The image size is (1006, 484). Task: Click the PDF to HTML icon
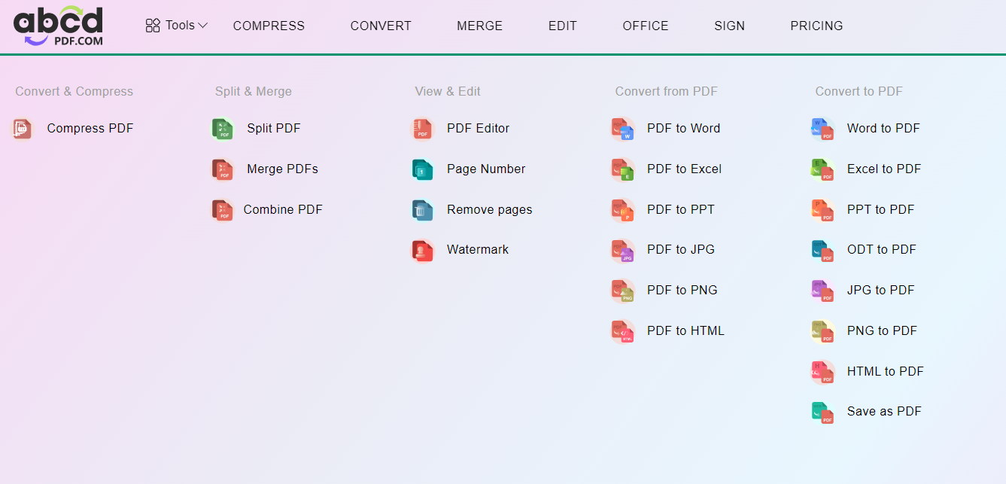622,331
